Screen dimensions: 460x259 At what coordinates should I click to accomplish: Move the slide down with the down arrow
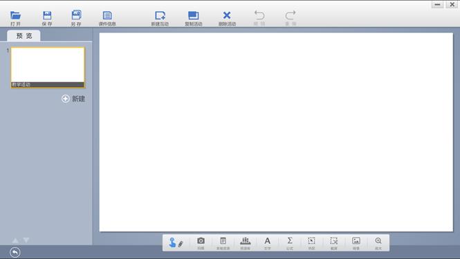pyautogui.click(x=26, y=240)
